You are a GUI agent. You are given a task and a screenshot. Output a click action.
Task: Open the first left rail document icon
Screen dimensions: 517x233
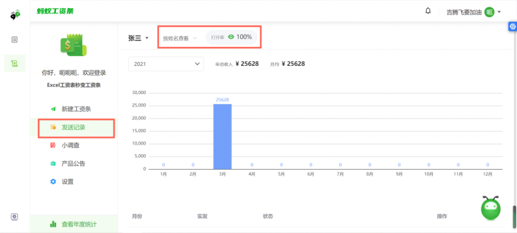coord(15,40)
